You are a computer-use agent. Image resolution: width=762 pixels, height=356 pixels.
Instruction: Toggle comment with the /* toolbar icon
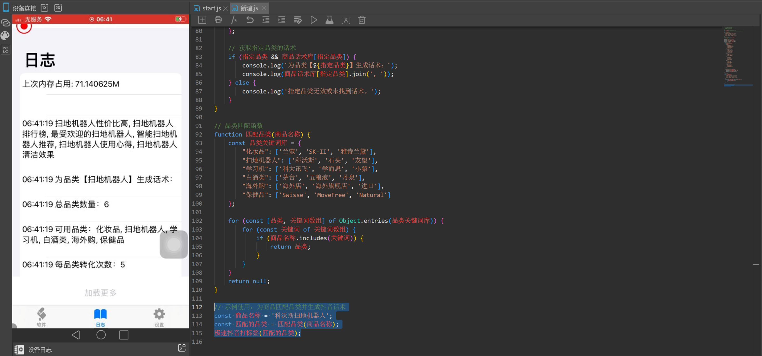pyautogui.click(x=234, y=20)
